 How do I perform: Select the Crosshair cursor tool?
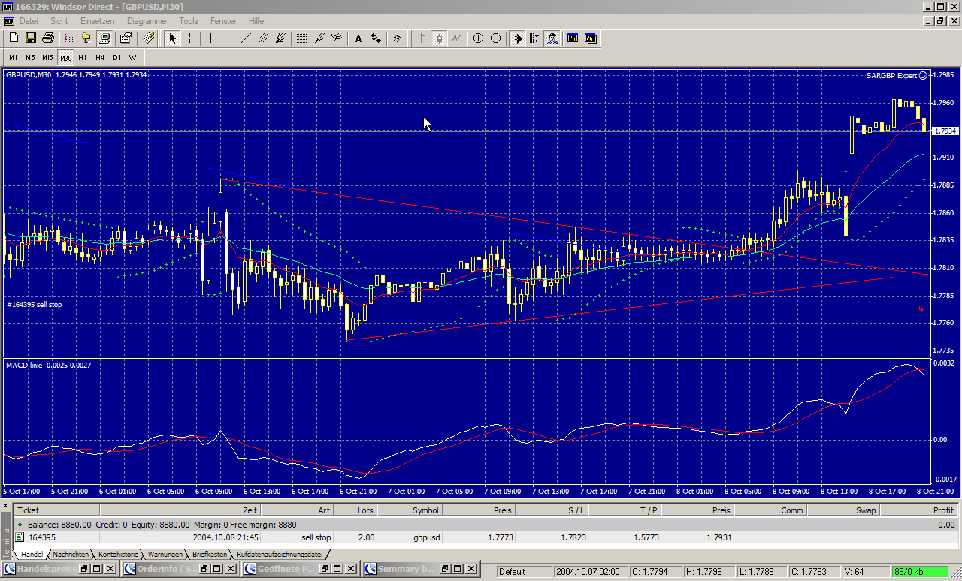tap(190, 38)
